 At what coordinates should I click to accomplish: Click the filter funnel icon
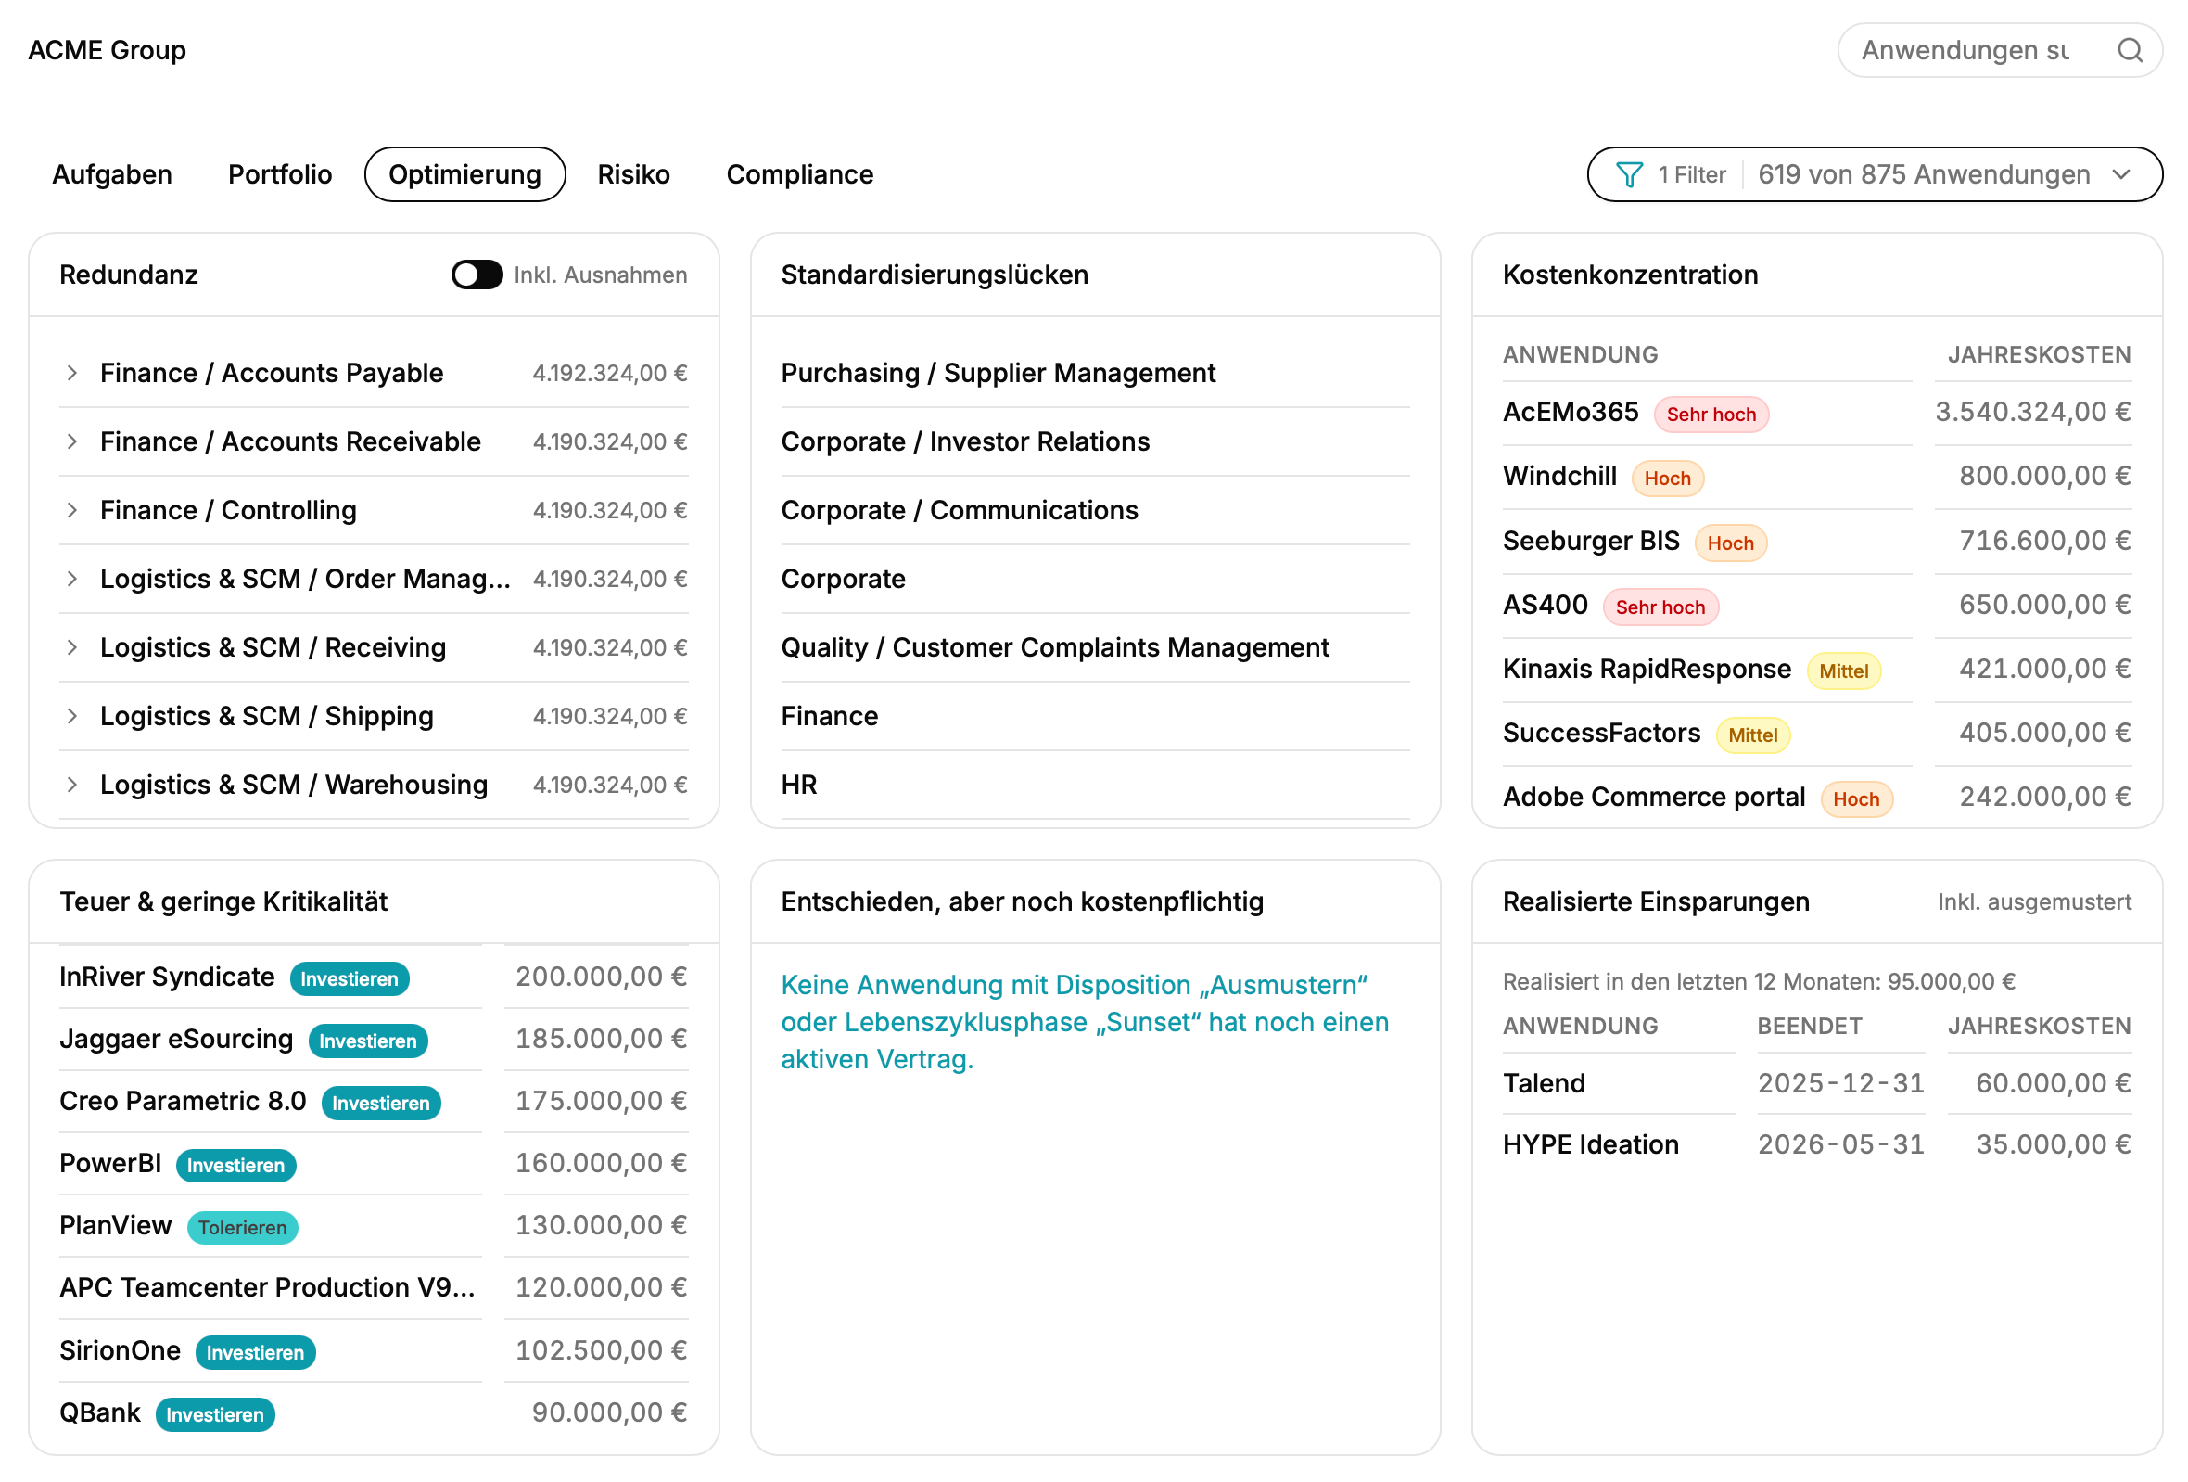pos(1629,174)
